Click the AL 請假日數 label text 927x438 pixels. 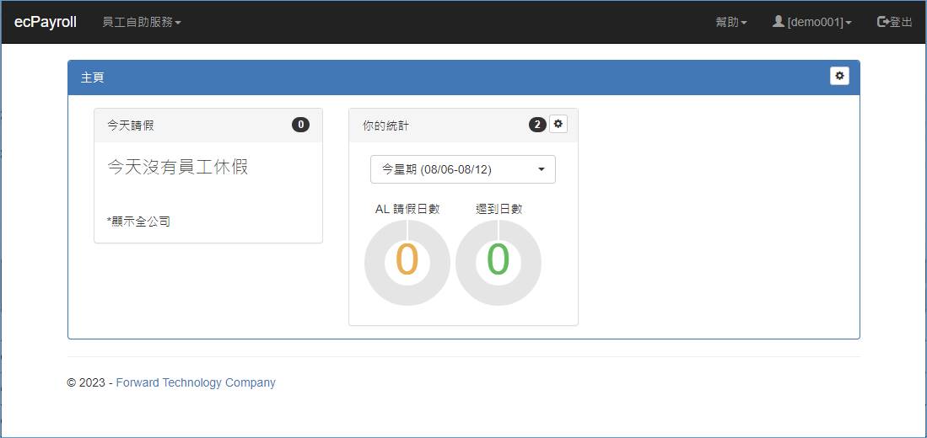pyautogui.click(x=407, y=209)
